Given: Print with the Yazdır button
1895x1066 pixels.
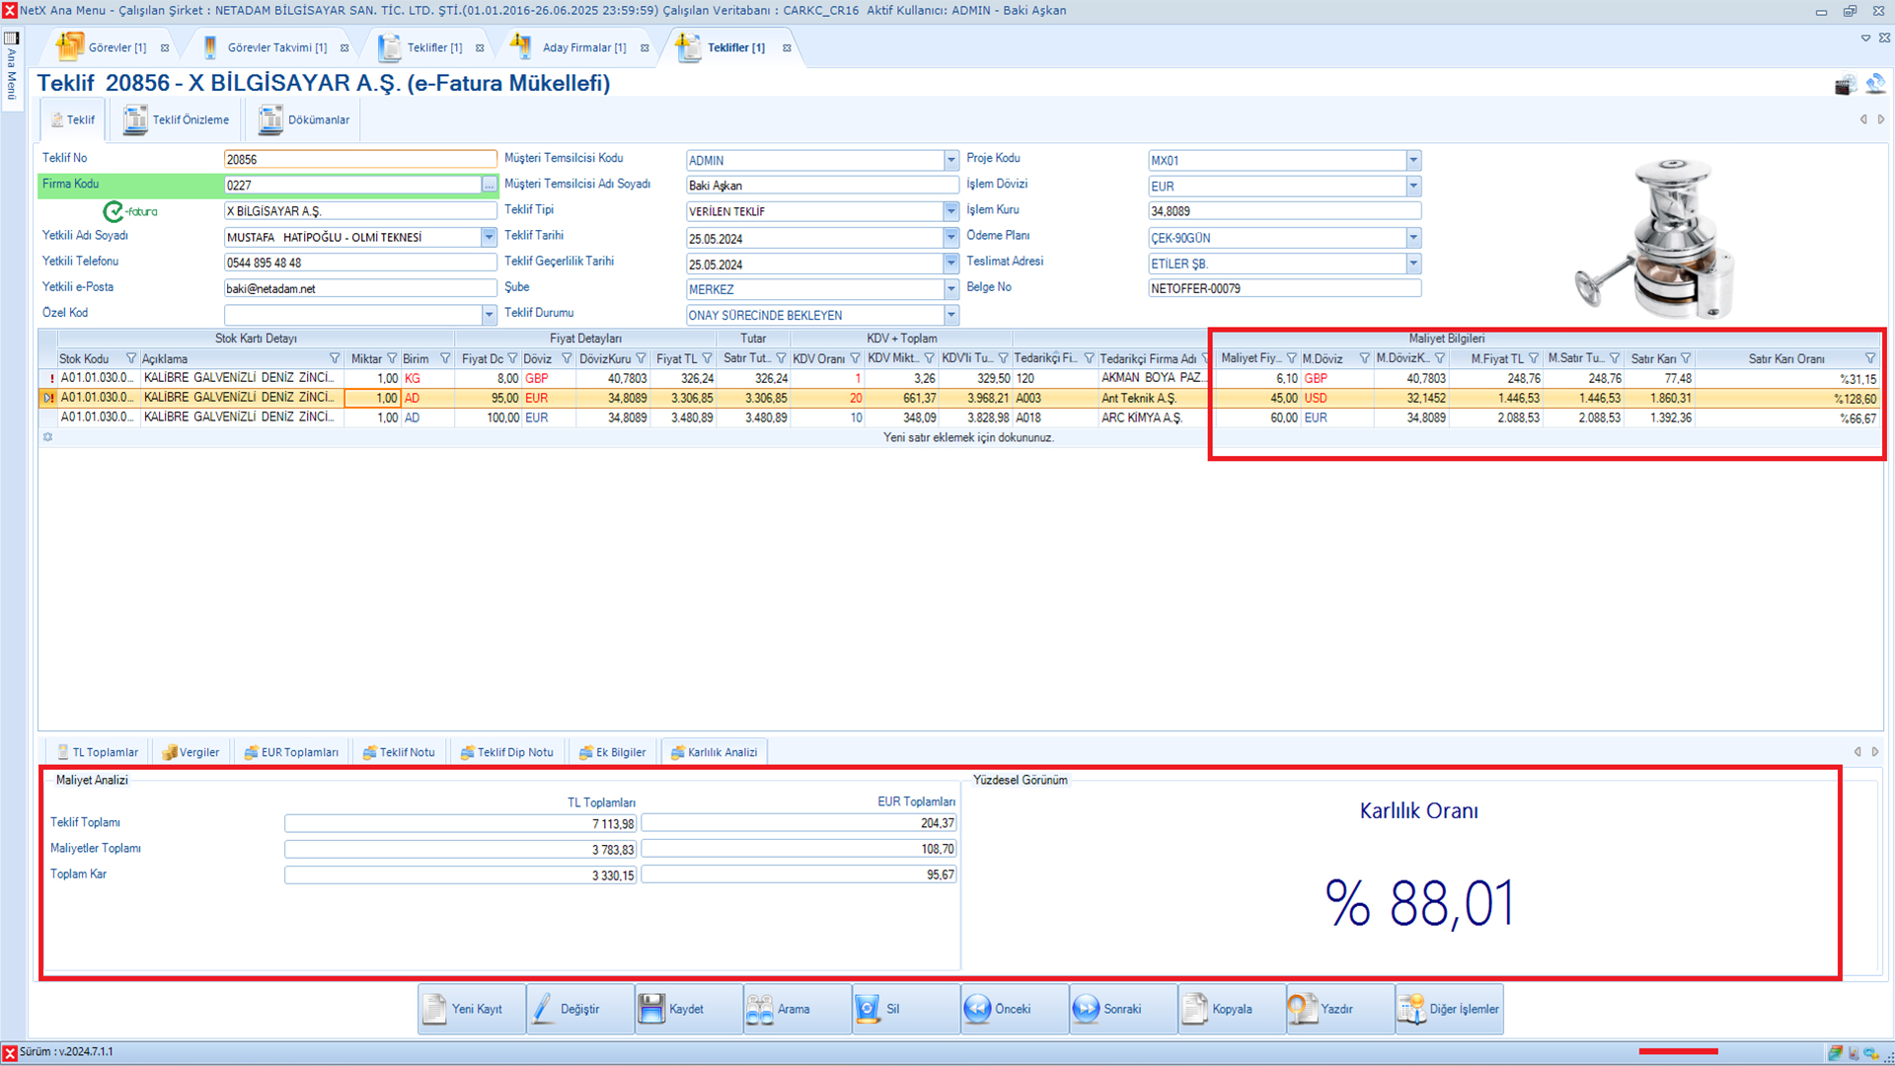Looking at the screenshot, I should (x=1339, y=1009).
